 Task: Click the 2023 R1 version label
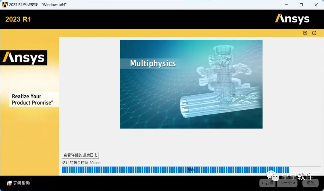tap(18, 19)
